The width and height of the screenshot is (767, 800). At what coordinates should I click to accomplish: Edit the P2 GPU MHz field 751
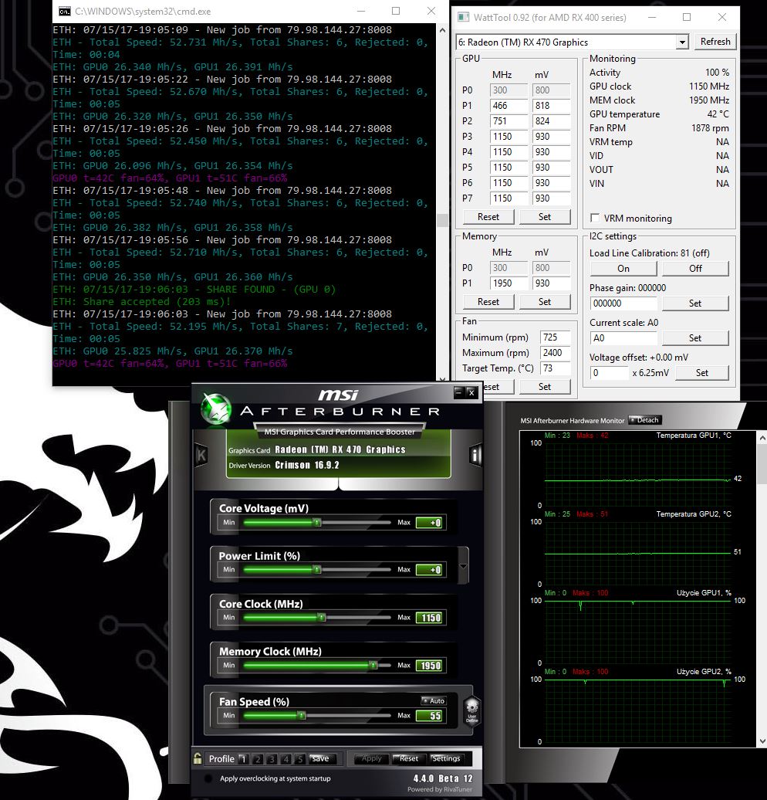coord(509,121)
